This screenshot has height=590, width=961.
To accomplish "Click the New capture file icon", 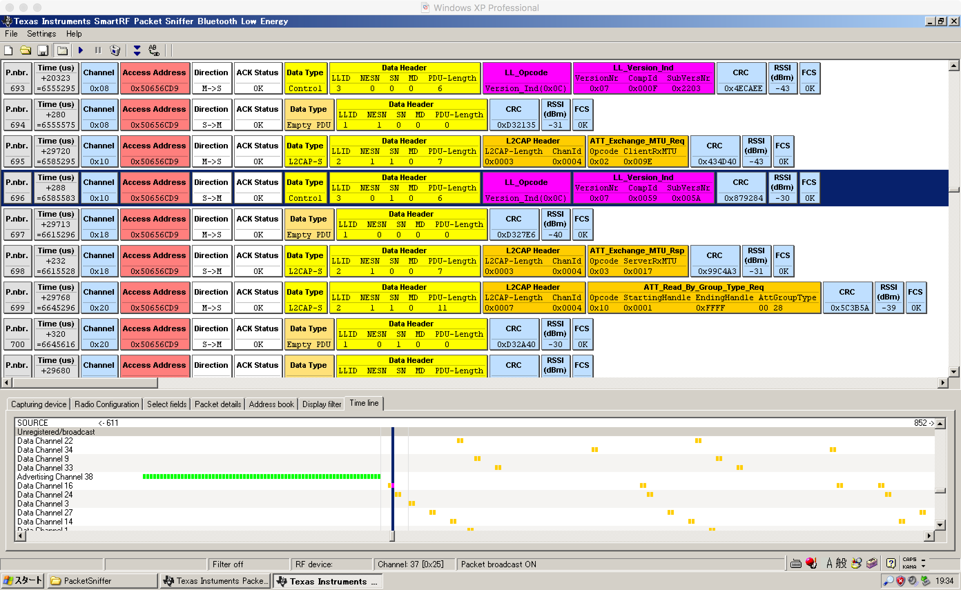I will click(x=8, y=50).
